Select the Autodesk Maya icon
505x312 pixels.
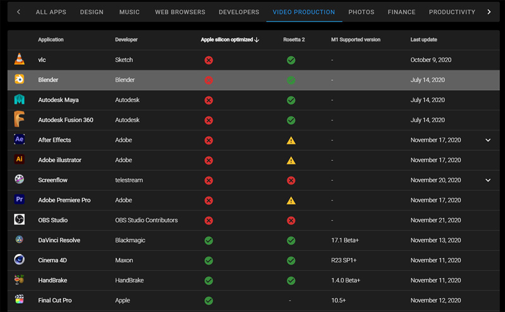(x=20, y=100)
